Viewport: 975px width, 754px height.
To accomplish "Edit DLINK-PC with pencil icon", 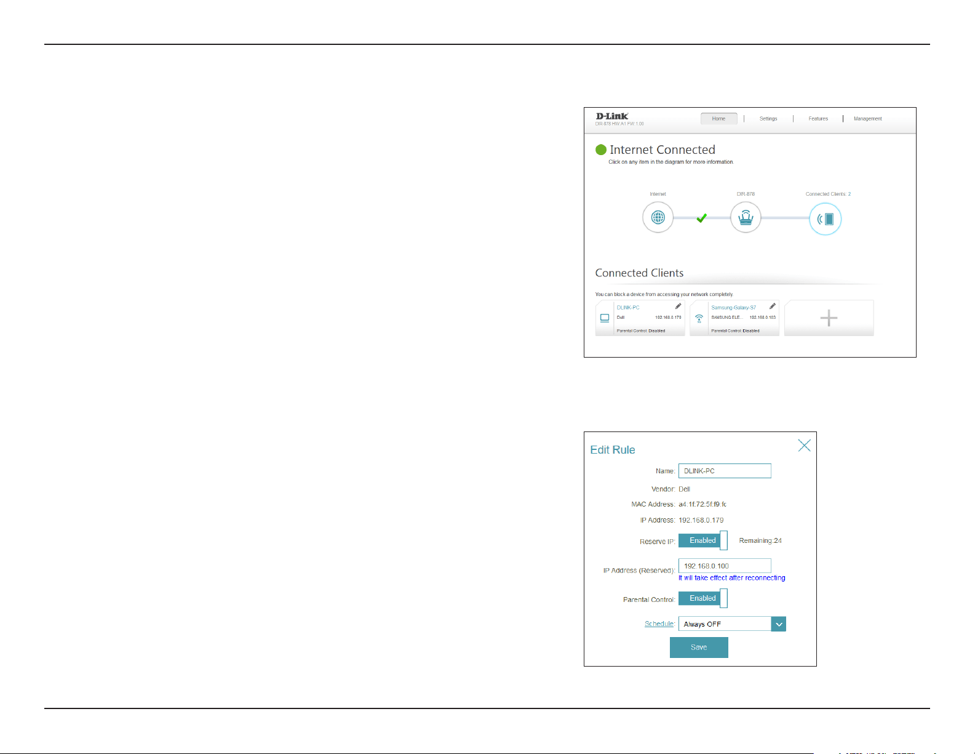I will click(678, 307).
